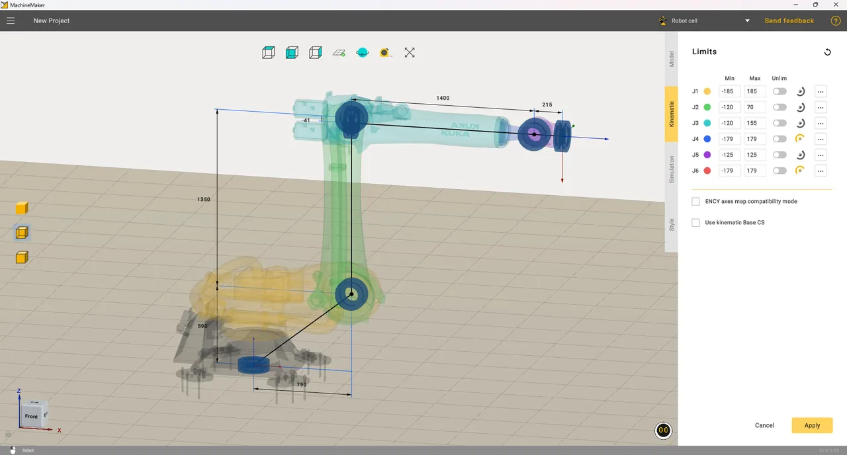The height and width of the screenshot is (455, 847).
Task: Open J2 more options button
Action: [x=821, y=107]
